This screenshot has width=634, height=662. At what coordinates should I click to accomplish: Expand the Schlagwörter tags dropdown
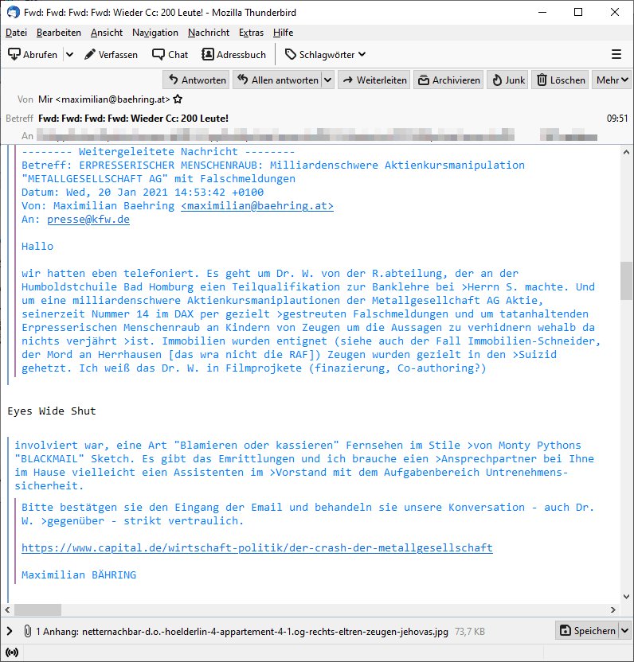(x=325, y=54)
